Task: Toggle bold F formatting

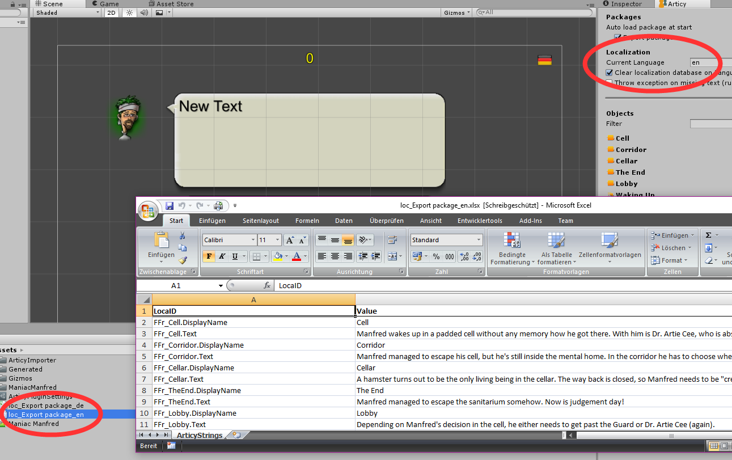Action: tap(209, 256)
